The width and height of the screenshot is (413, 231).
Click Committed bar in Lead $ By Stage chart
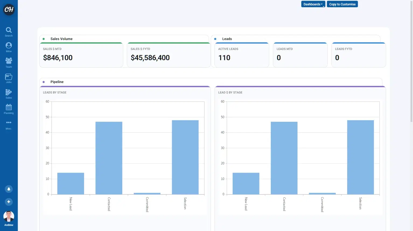322,193
